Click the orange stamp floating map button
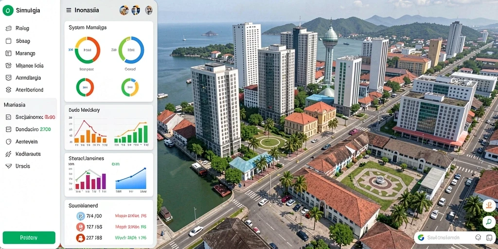 pos(489,206)
